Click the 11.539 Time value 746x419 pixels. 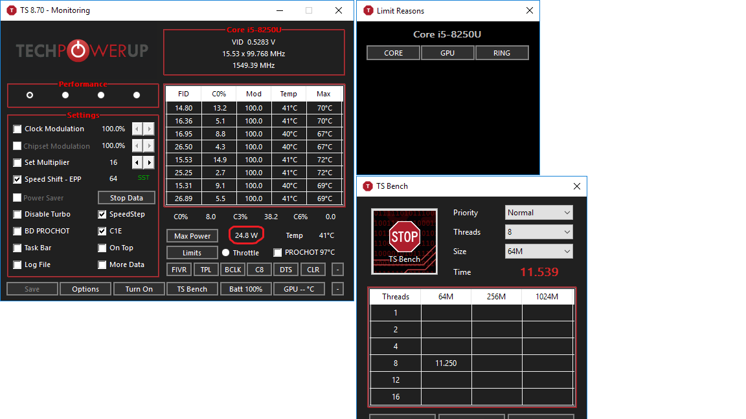coord(539,272)
